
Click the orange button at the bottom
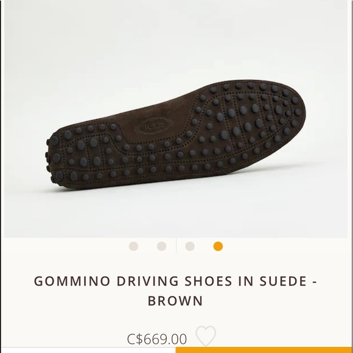[x=264, y=350]
